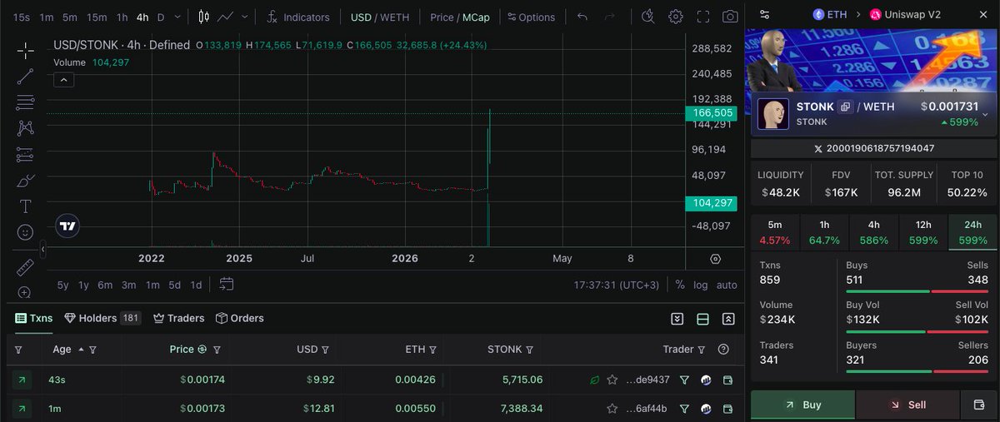Open the X post 2000190618757194047 link
1000x422 pixels.
(x=873, y=149)
